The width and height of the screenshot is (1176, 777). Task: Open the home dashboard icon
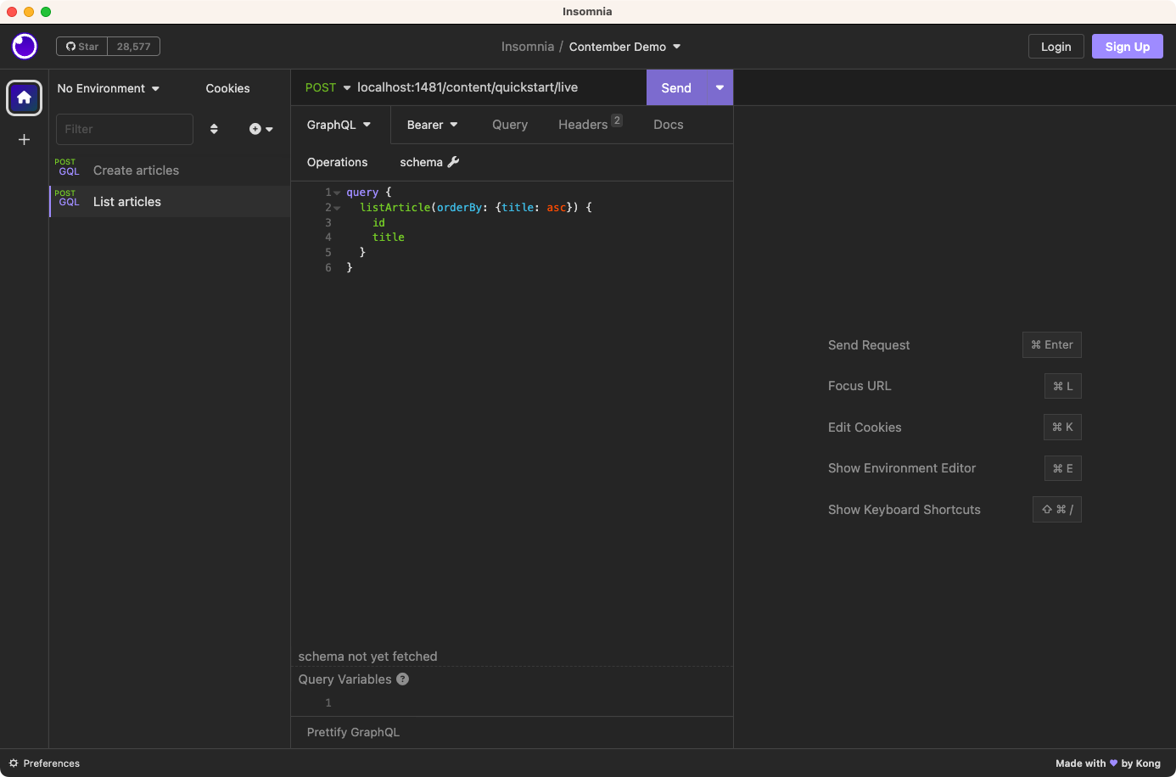tap(25, 98)
